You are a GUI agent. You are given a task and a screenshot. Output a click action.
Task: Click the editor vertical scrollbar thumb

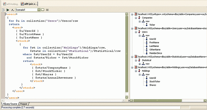tap(127, 54)
